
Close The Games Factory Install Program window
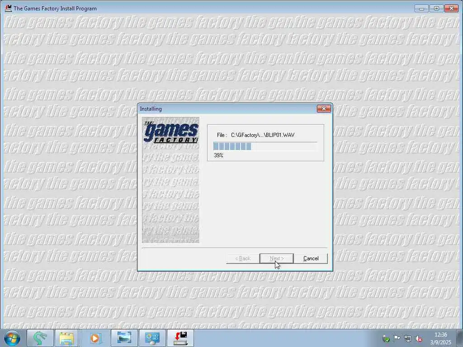[452, 9]
